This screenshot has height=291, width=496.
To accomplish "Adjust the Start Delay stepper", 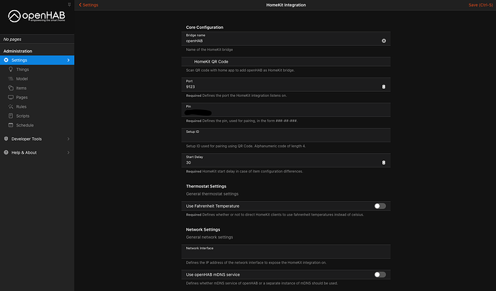I will [384, 162].
